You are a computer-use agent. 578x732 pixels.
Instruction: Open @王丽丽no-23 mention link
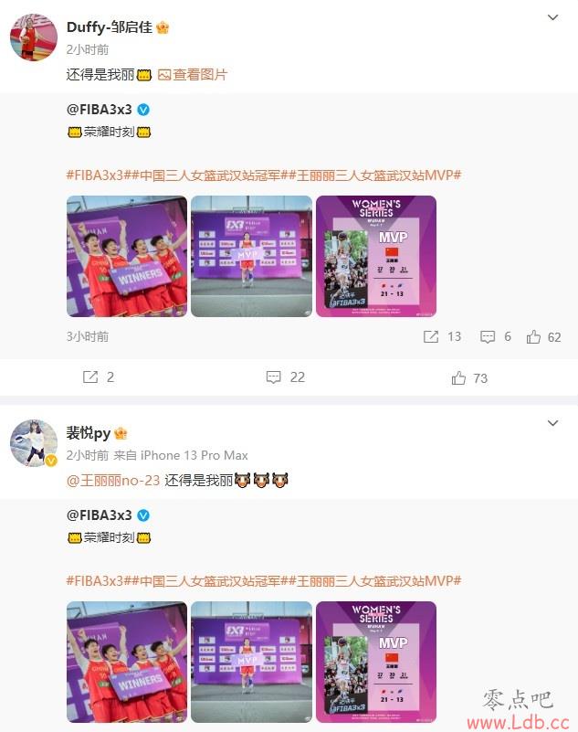[113, 481]
